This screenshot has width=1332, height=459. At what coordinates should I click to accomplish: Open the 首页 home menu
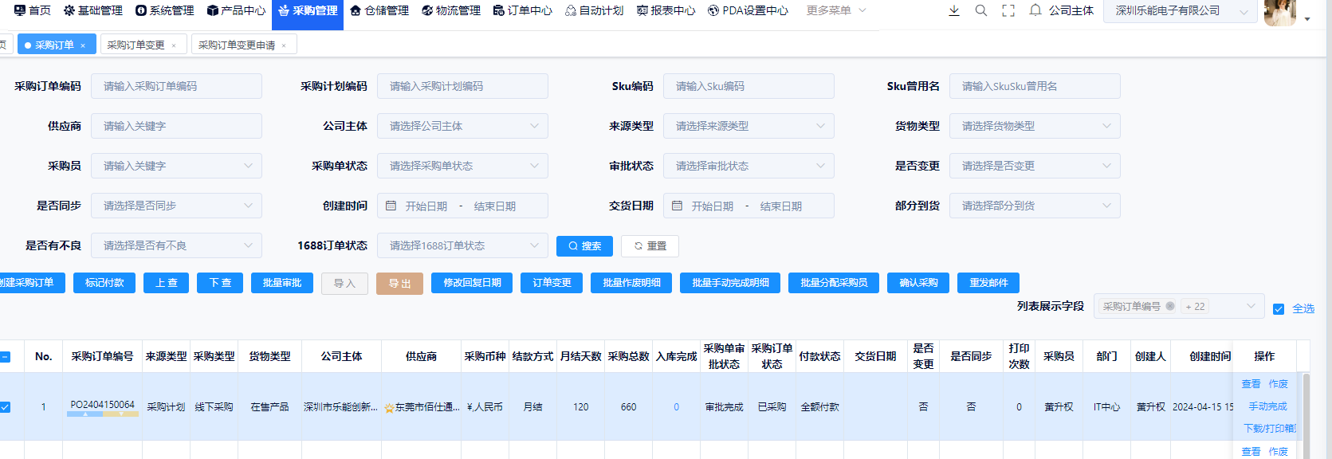coord(32,10)
